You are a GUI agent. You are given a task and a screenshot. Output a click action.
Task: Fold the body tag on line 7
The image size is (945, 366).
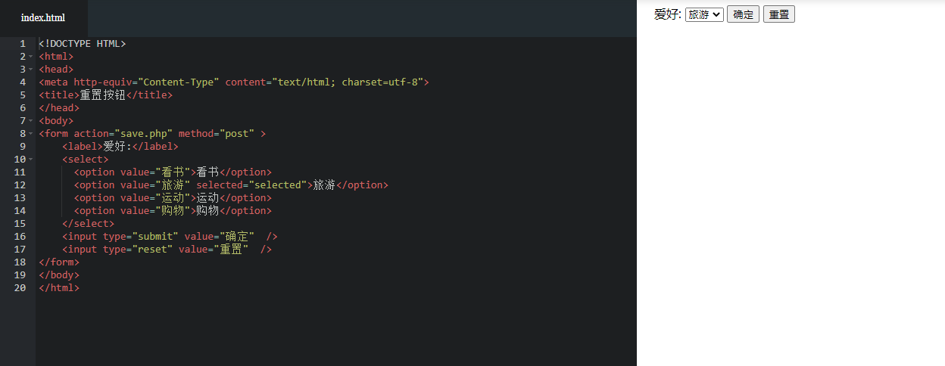30,121
